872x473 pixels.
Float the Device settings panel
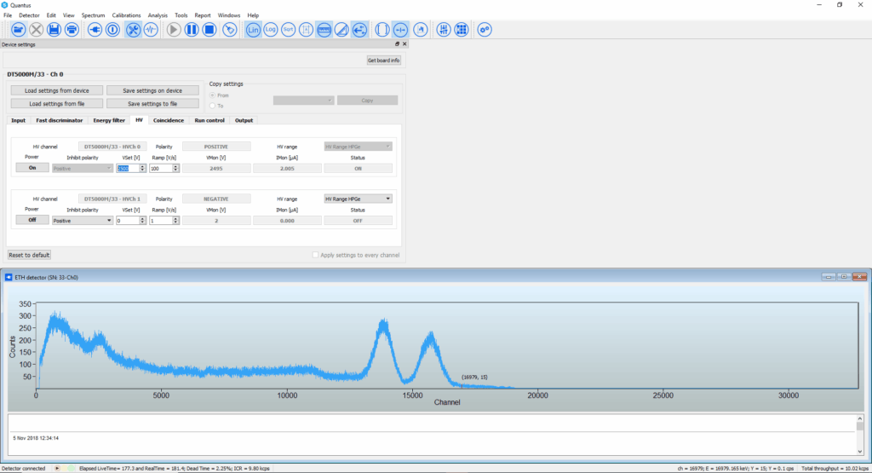point(397,44)
